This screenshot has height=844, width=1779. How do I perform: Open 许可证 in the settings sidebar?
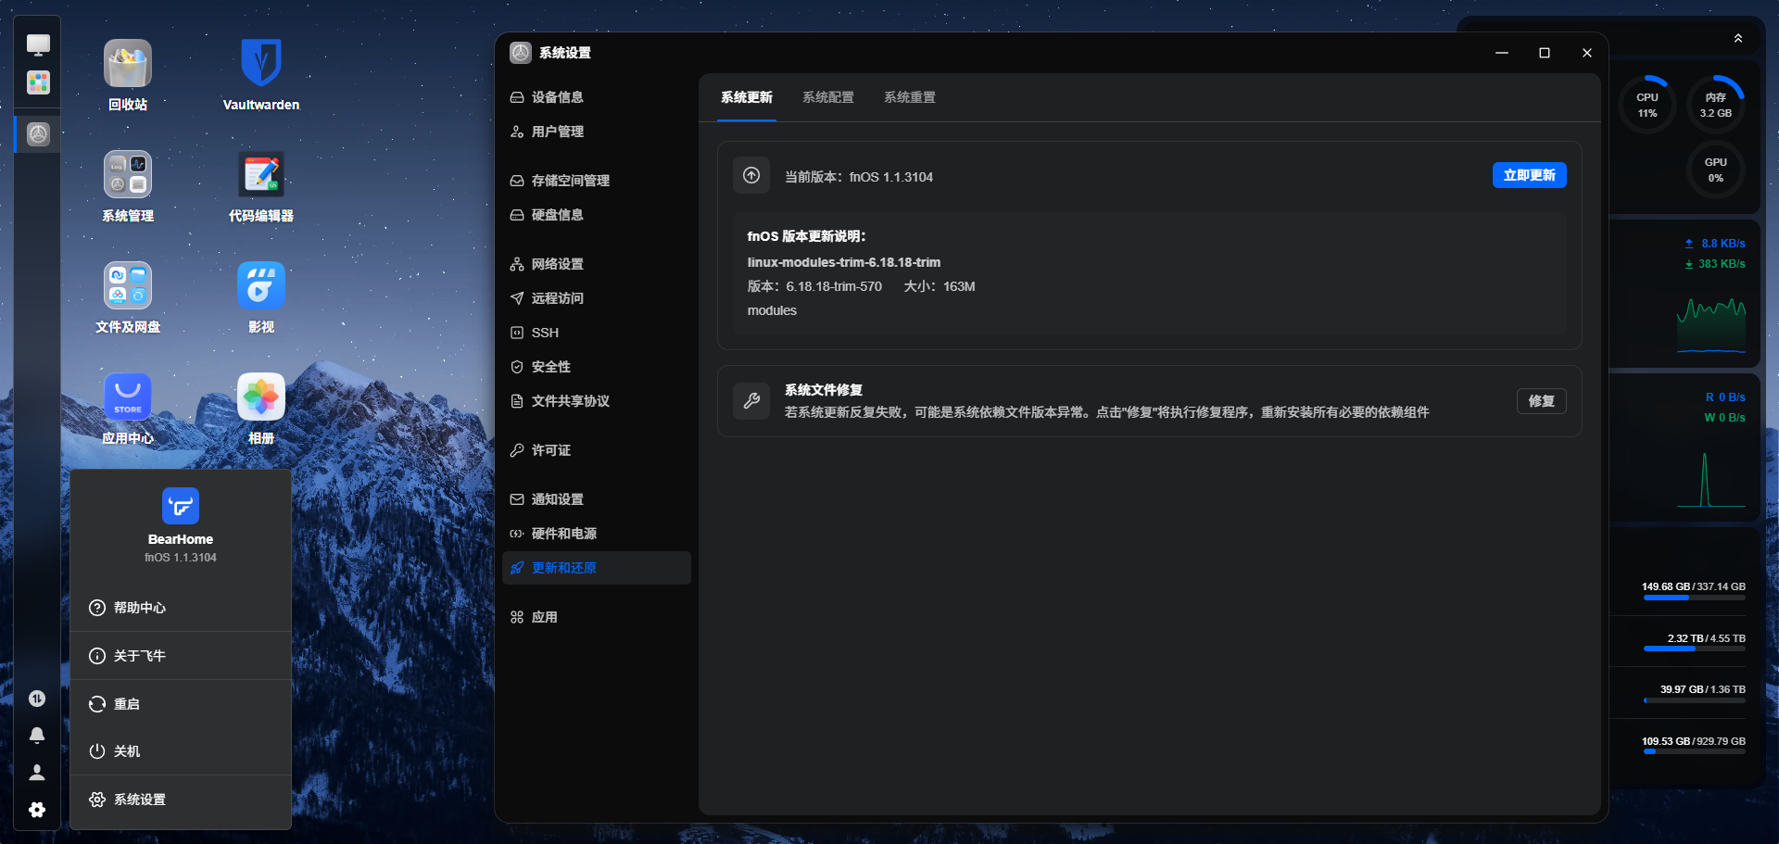[597, 450]
